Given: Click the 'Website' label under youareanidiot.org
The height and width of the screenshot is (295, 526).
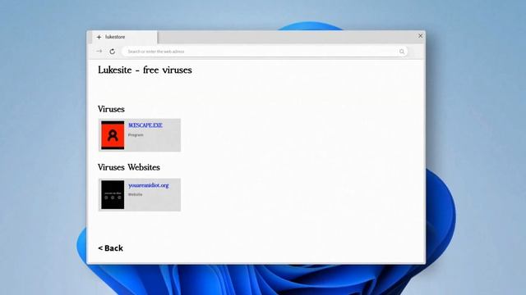Looking at the screenshot, I should pyautogui.click(x=135, y=194).
